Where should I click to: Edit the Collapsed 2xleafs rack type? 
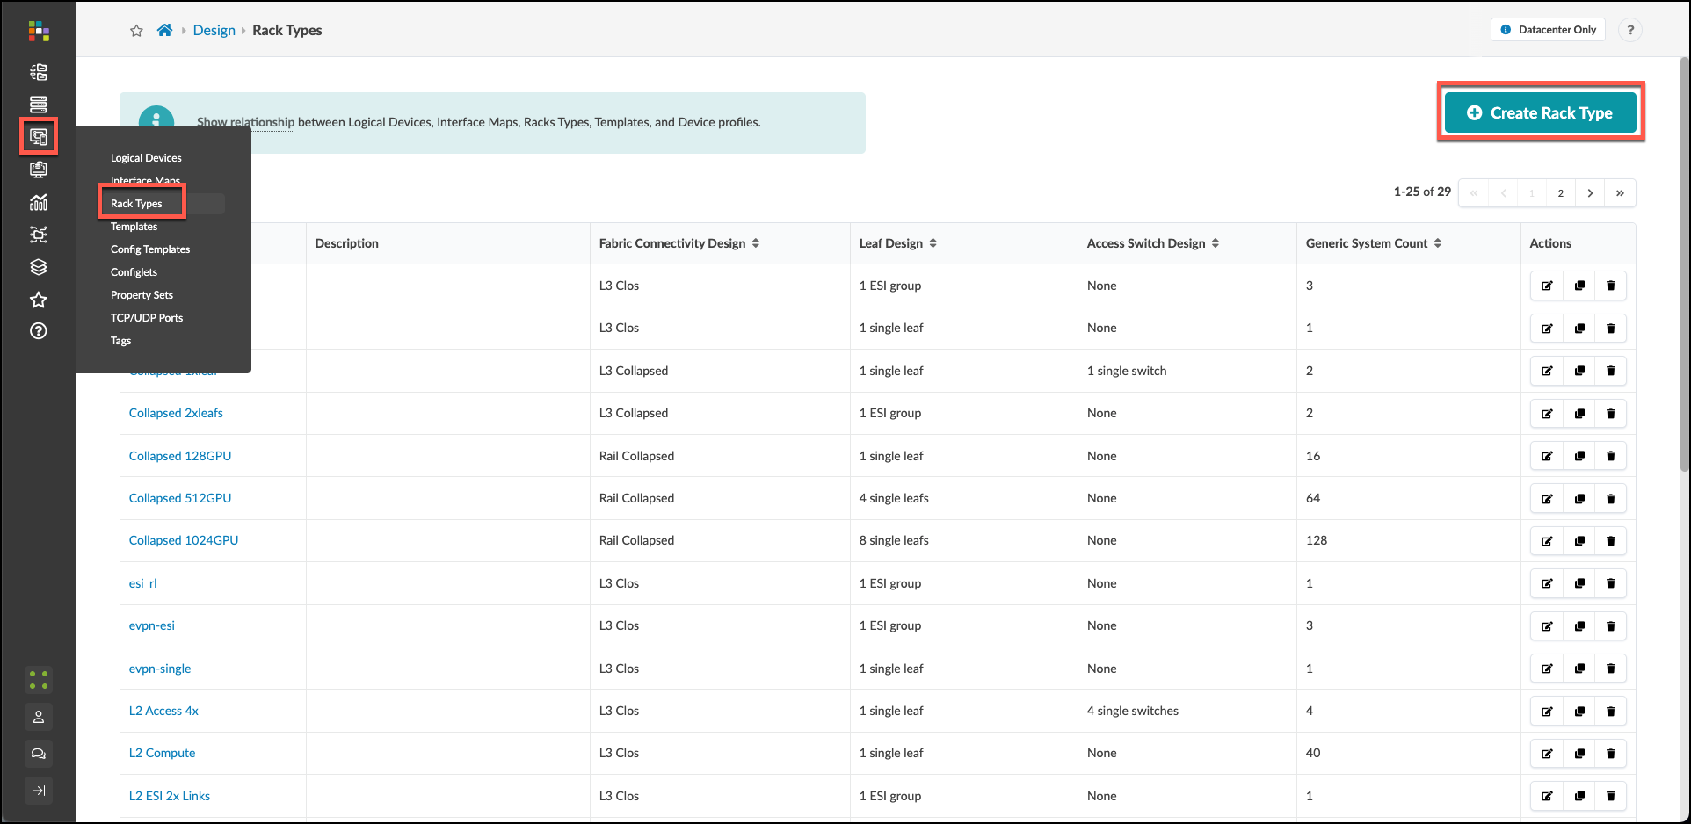pos(1547,413)
